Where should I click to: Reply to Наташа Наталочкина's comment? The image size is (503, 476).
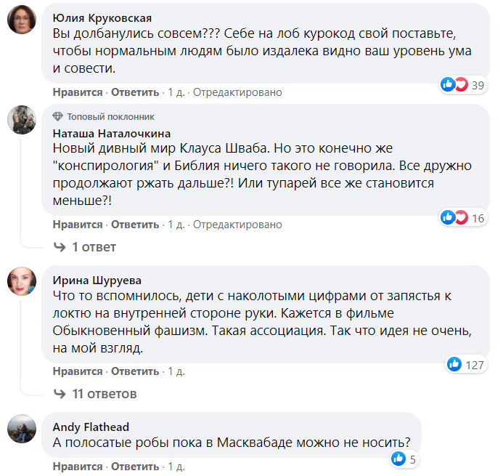(x=135, y=225)
